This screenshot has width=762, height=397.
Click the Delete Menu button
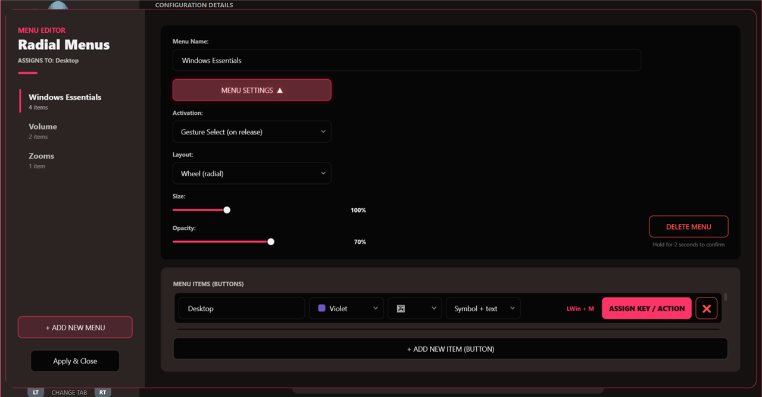(689, 227)
